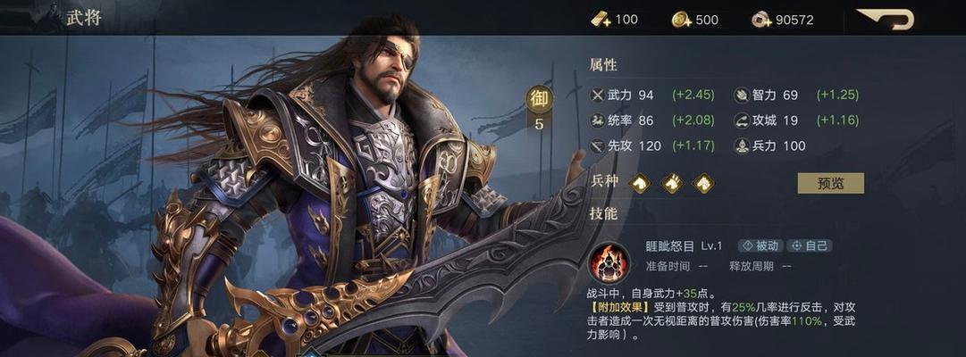Viewport: 966px width, 357px height.
Task: Click the 兵力 attribute icon
Action: 742,145
